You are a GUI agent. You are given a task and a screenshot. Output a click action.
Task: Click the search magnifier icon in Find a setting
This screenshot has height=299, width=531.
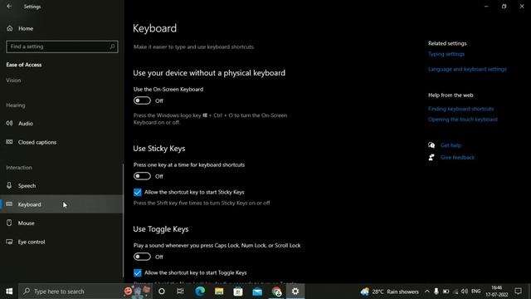113,47
